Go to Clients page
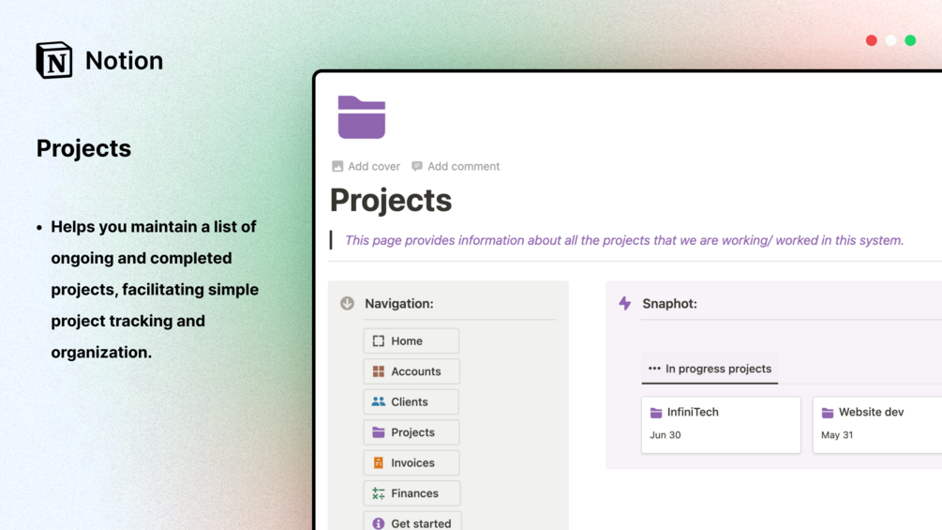 [411, 401]
